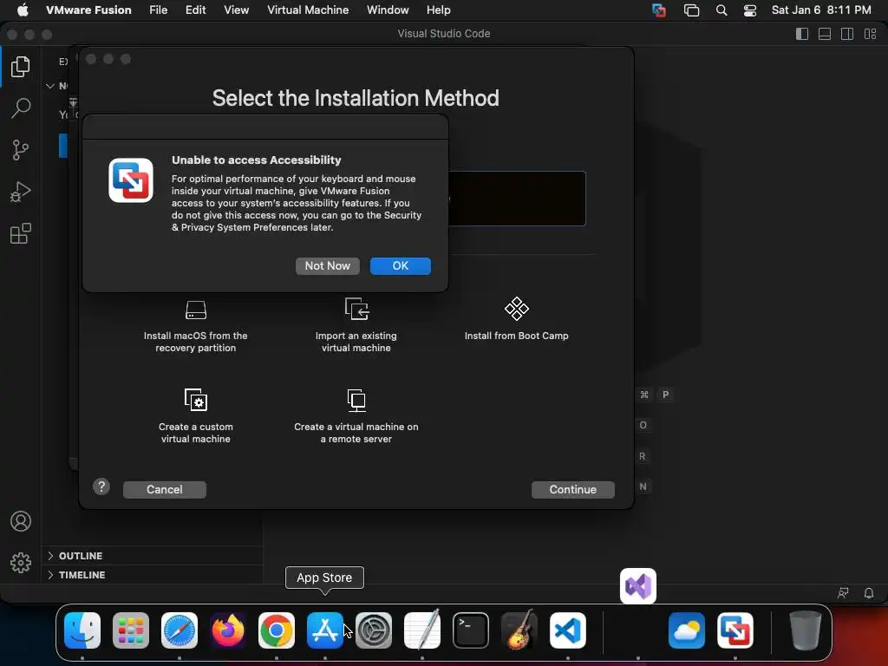Viewport: 888px width, 666px height.
Task: Click OK in Accessibility dialog
Action: pyautogui.click(x=401, y=266)
